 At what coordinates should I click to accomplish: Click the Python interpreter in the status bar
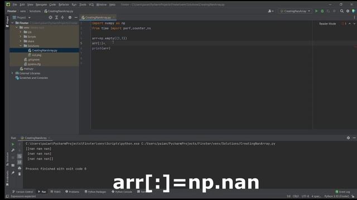(x=336, y=196)
